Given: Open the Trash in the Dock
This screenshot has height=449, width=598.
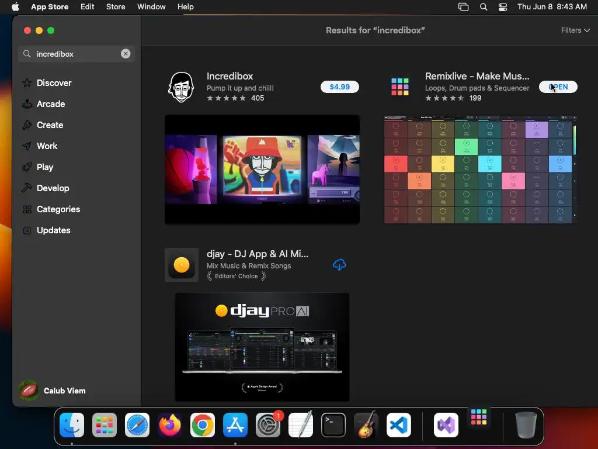Looking at the screenshot, I should pos(526,425).
